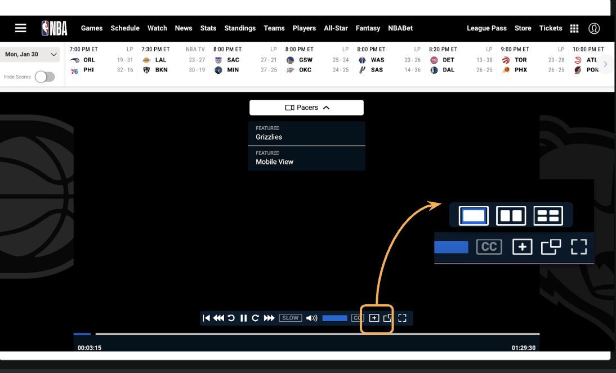The height and width of the screenshot is (373, 616).
Task: Show more games with the right chevron
Action: 605,64
